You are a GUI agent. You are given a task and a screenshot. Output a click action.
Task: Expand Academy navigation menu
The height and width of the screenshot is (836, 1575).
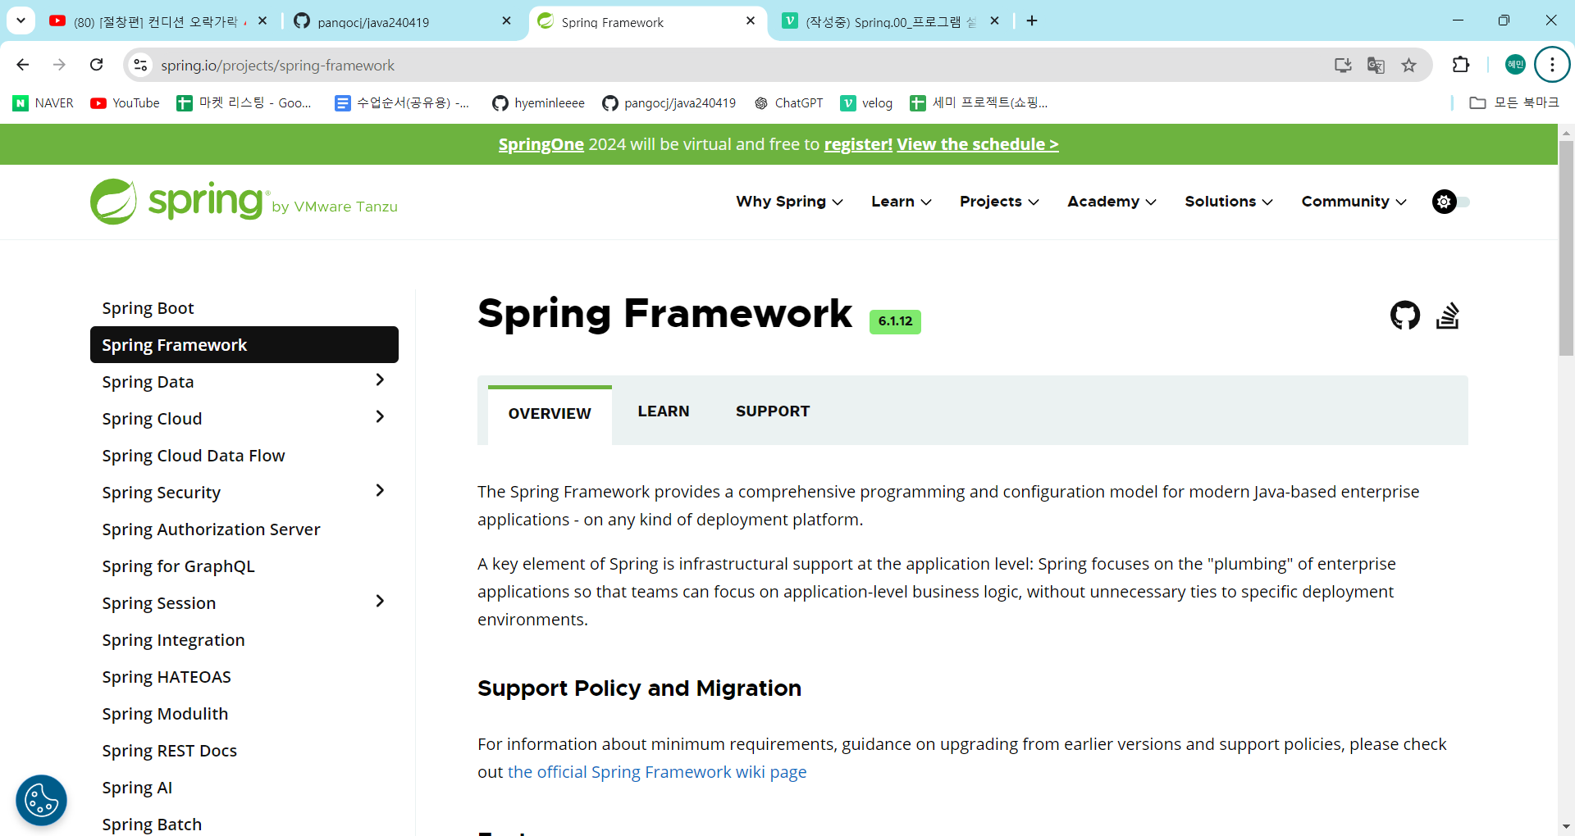(x=1112, y=202)
